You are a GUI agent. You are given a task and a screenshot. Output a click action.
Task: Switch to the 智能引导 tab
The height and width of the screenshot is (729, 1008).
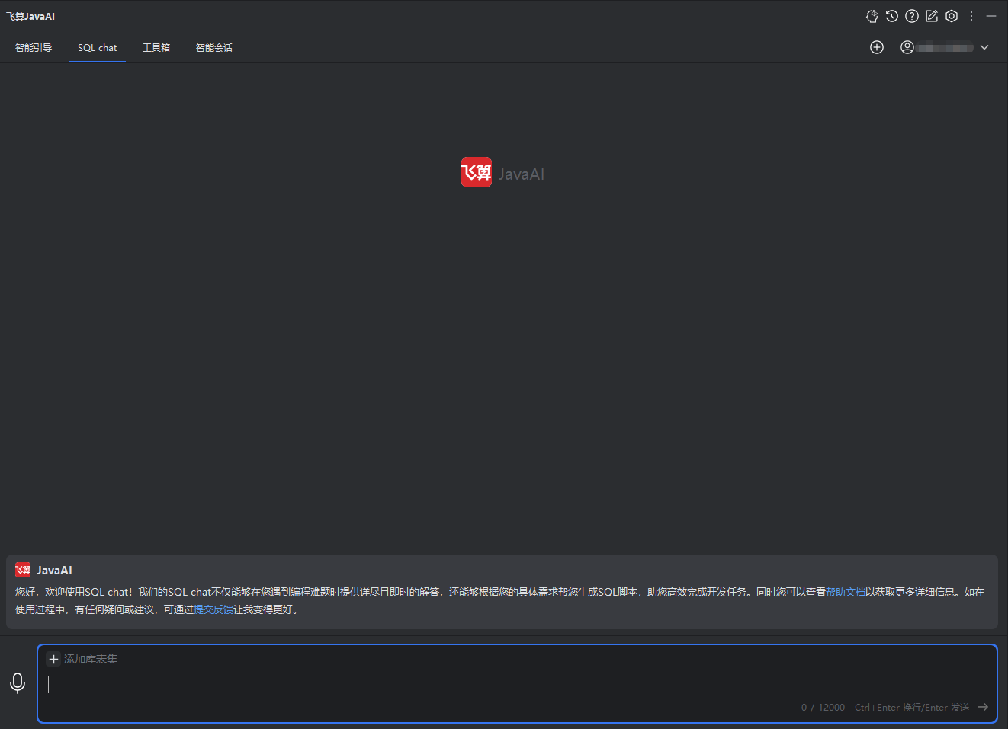click(x=34, y=47)
